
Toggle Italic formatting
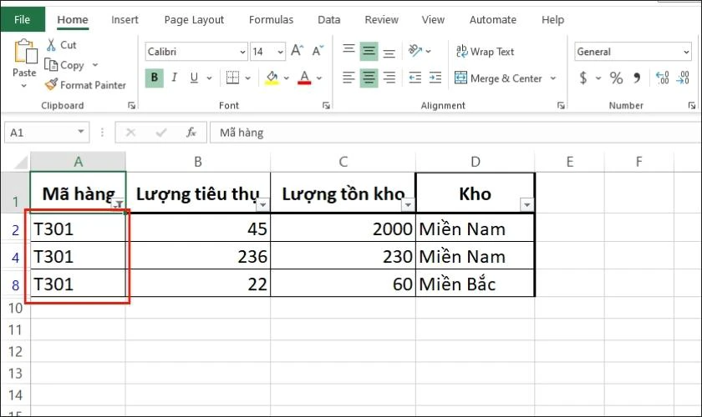[174, 78]
